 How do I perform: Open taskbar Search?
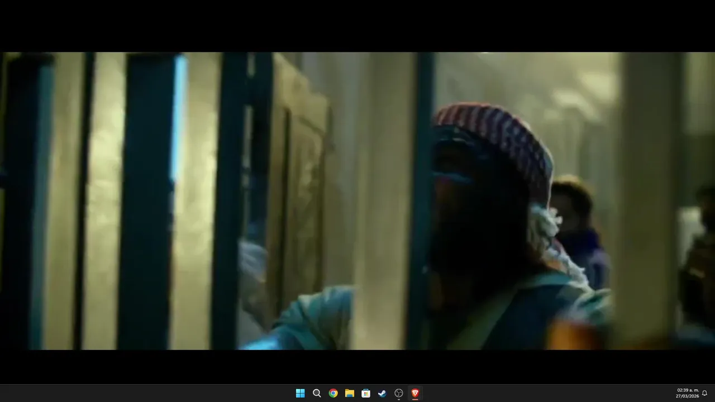(x=317, y=393)
